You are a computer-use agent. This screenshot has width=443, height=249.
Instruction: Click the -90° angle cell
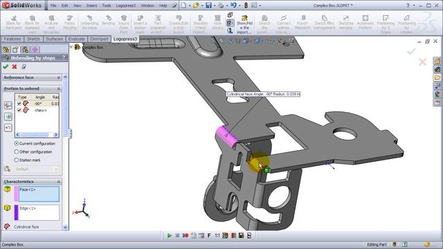(x=38, y=104)
